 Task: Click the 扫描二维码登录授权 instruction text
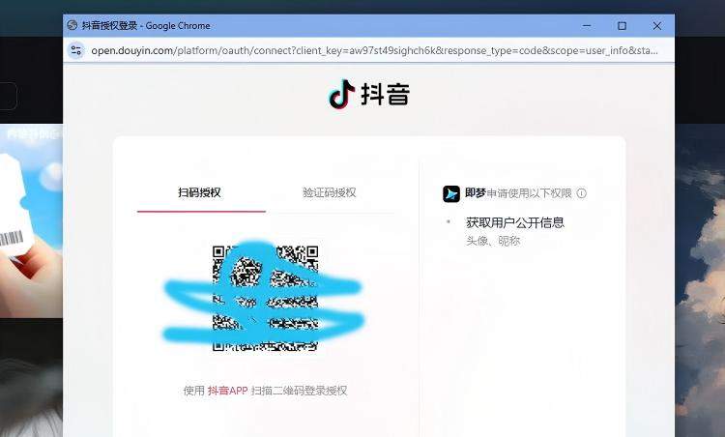click(x=299, y=391)
